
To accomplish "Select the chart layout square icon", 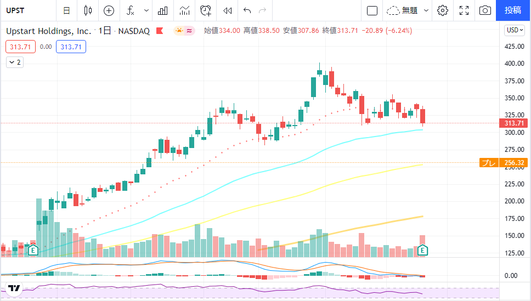I will tap(372, 11).
